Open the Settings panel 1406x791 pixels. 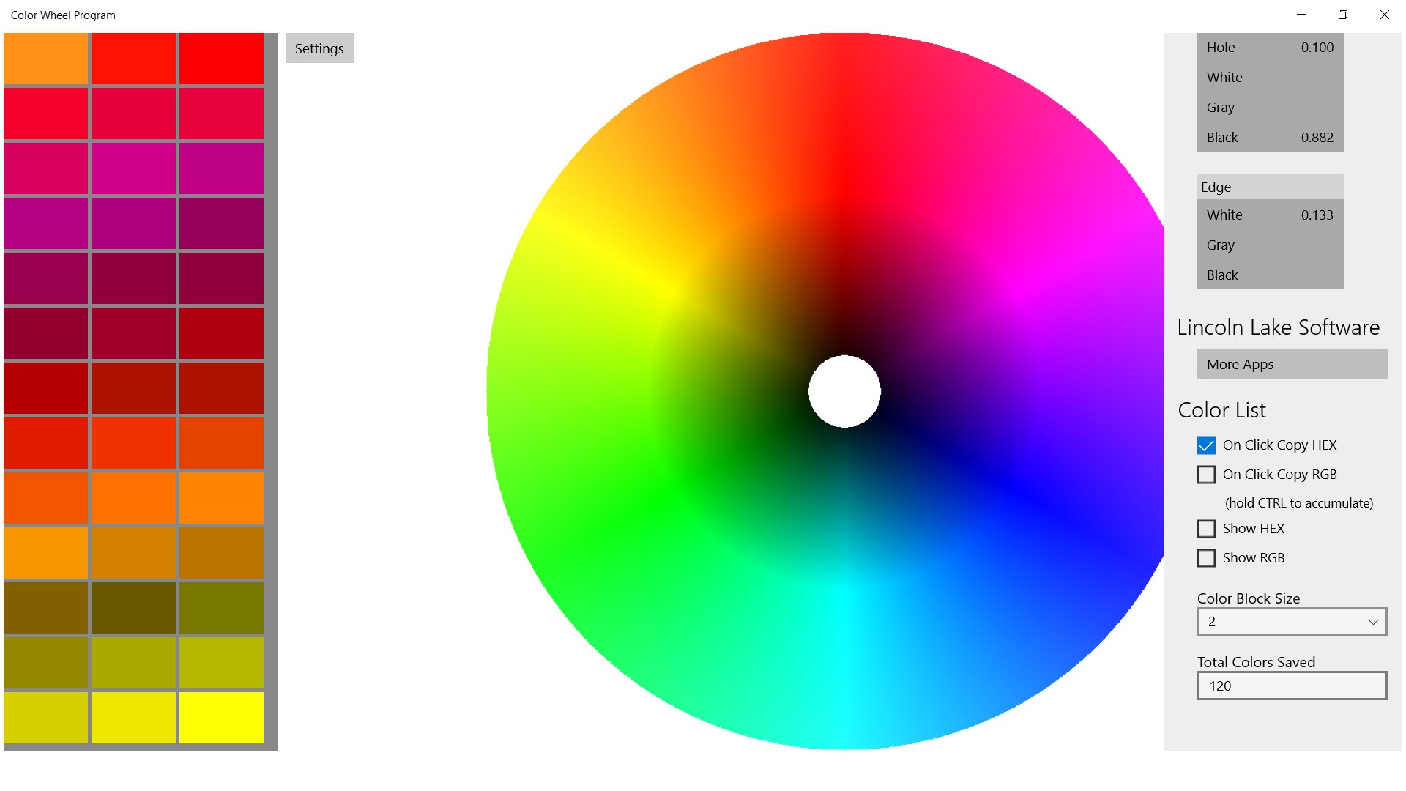click(x=319, y=48)
